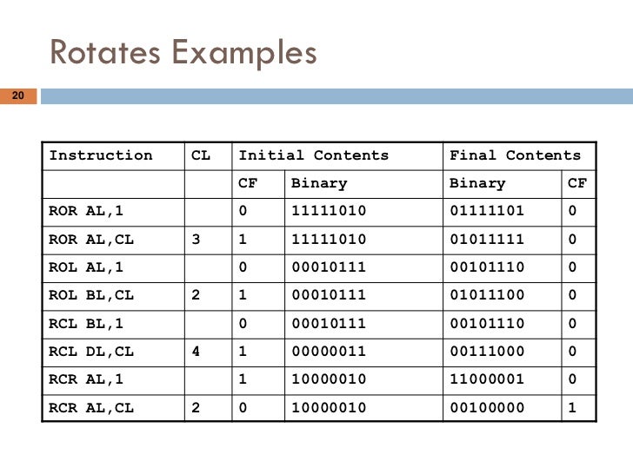The image size is (633, 474).
Task: Select initial binary value 00000011
Action: [329, 352]
